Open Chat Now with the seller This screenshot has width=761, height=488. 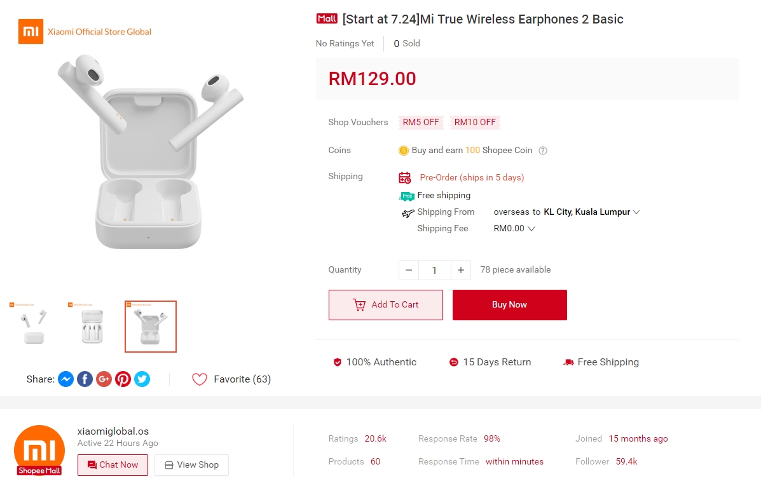coord(113,465)
